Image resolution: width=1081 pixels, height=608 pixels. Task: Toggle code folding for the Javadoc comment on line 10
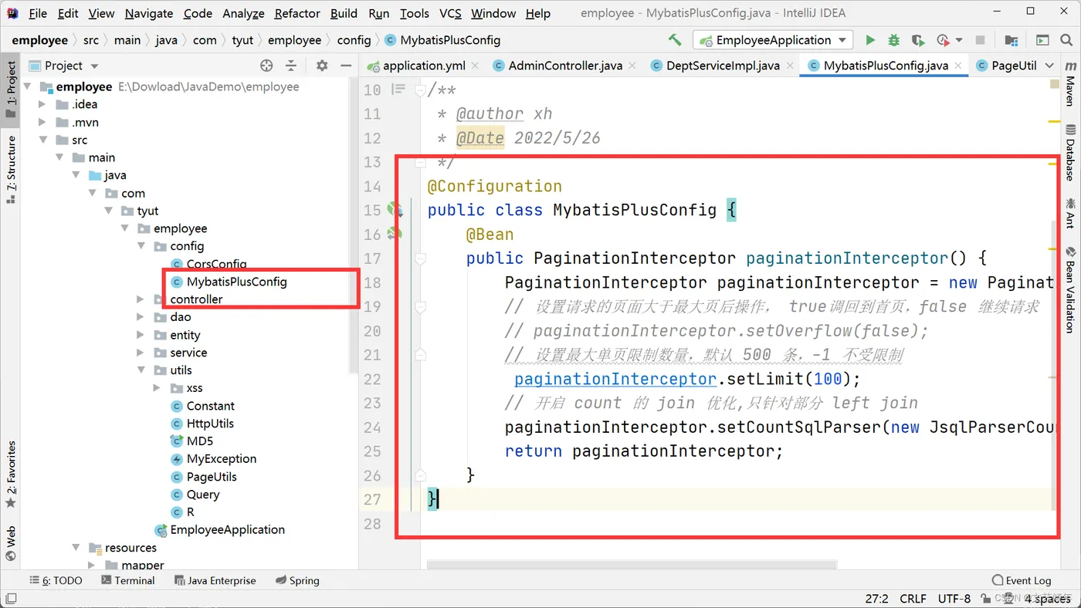(421, 90)
